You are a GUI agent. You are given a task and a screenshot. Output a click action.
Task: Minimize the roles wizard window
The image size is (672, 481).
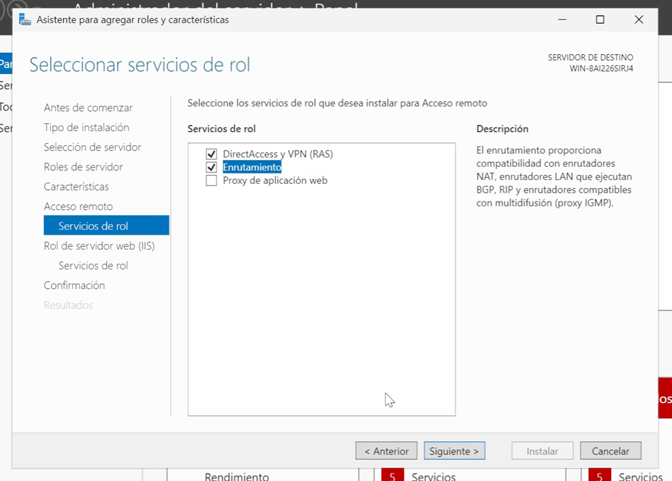coord(561,20)
